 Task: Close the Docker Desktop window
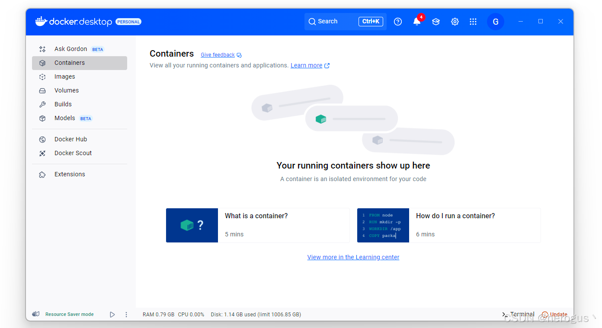pyautogui.click(x=560, y=22)
